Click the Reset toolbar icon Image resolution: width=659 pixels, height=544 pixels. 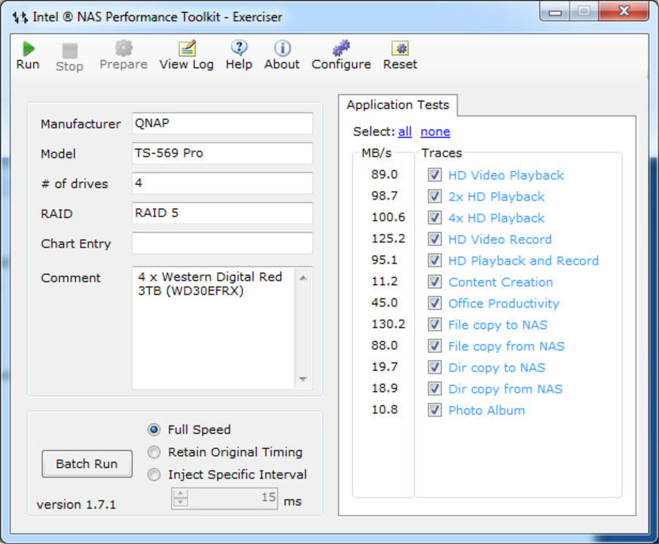[x=400, y=48]
